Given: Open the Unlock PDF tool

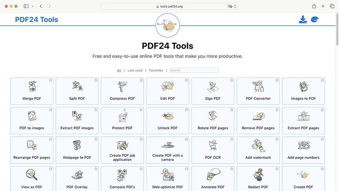Looking at the screenshot, I should coord(167,121).
